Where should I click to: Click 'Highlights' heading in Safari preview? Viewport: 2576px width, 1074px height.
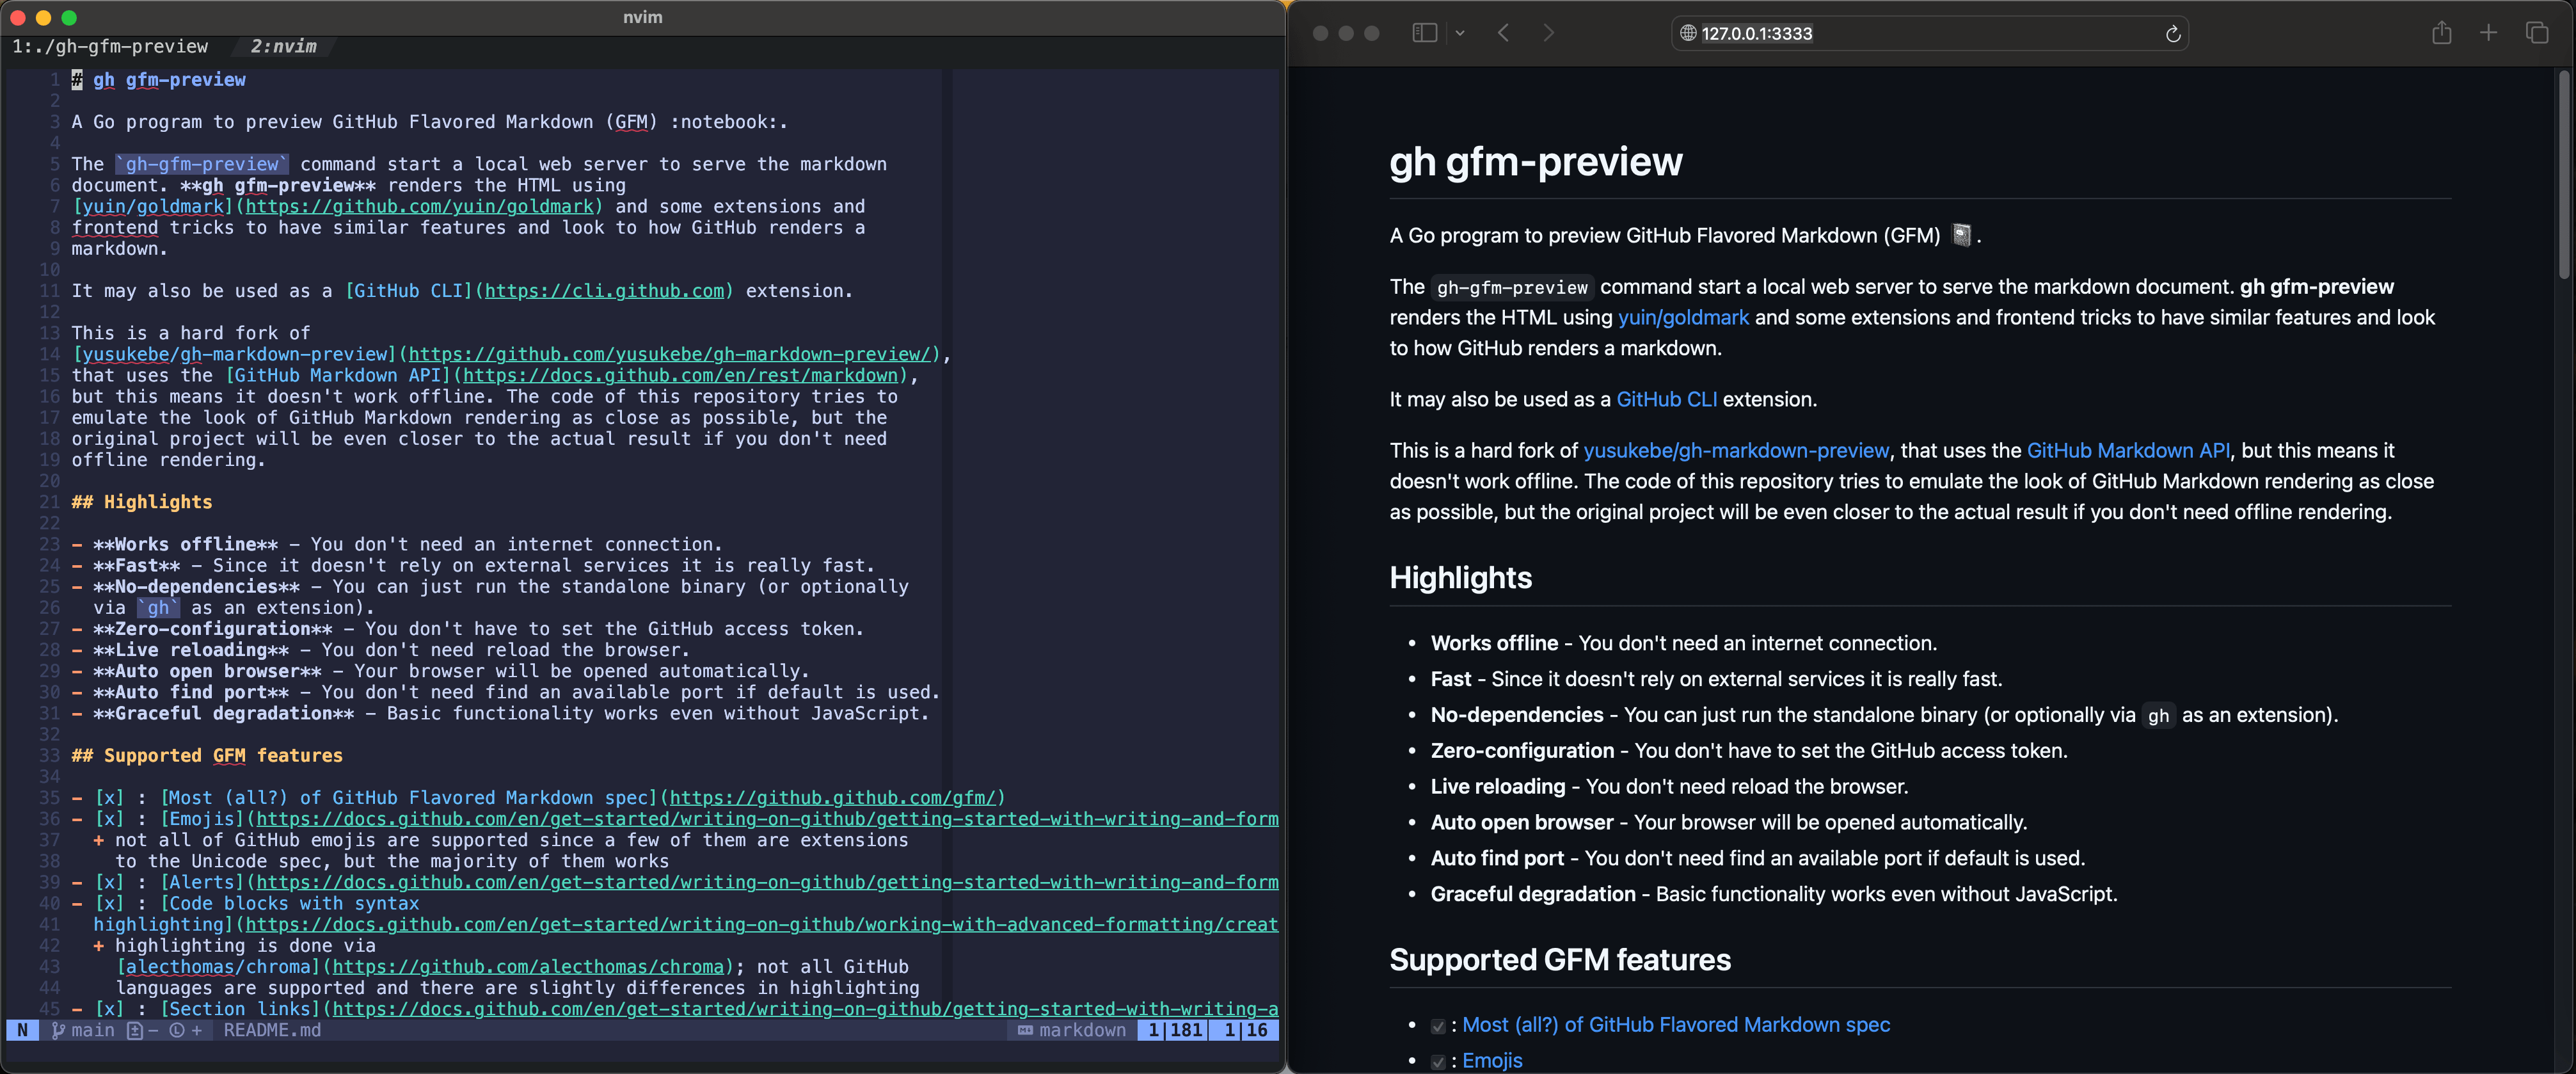(x=1460, y=578)
